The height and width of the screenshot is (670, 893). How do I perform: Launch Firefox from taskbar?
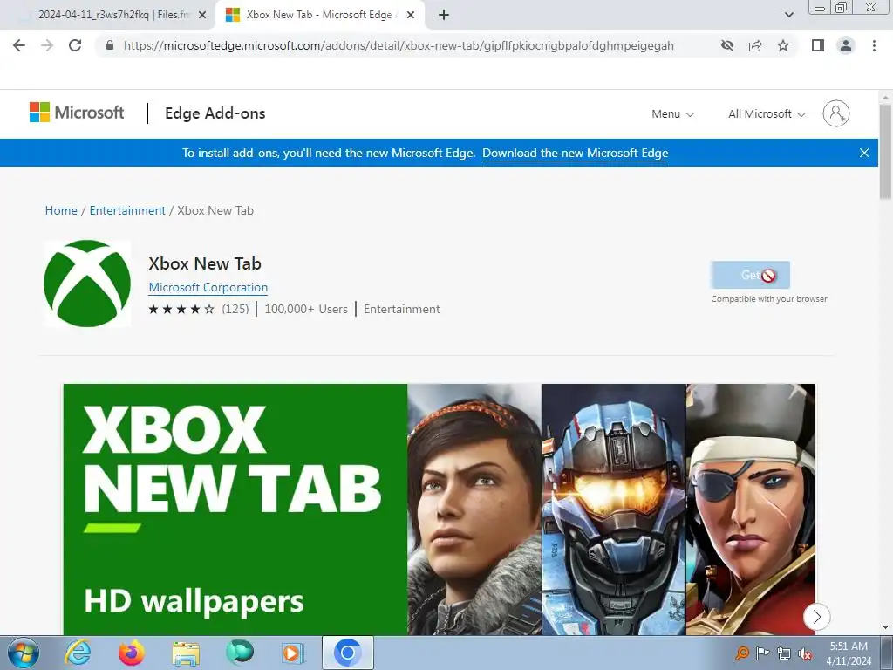[132, 653]
